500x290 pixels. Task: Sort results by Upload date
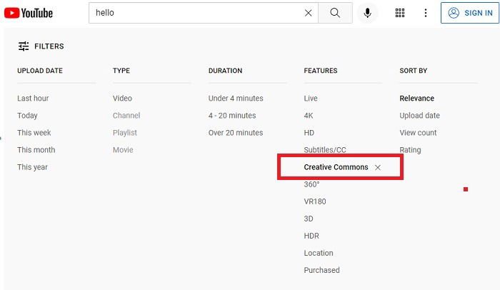tap(420, 116)
